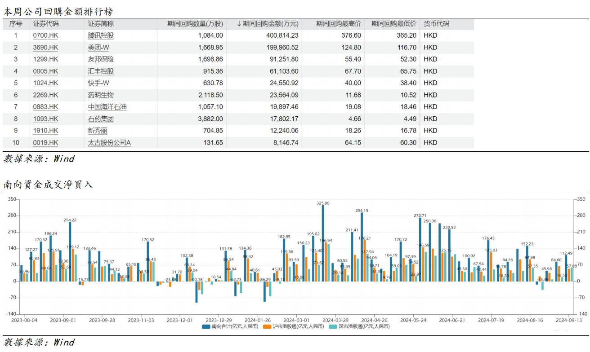This screenshot has width=590, height=352.
Task: Open the 0700.HK security code link
Action: [45, 35]
